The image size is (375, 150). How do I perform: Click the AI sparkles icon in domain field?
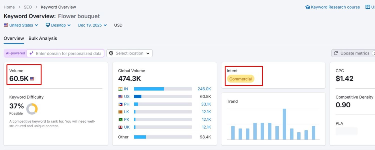tap(31, 53)
